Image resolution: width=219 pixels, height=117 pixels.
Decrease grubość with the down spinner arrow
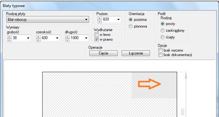click(x=9, y=40)
